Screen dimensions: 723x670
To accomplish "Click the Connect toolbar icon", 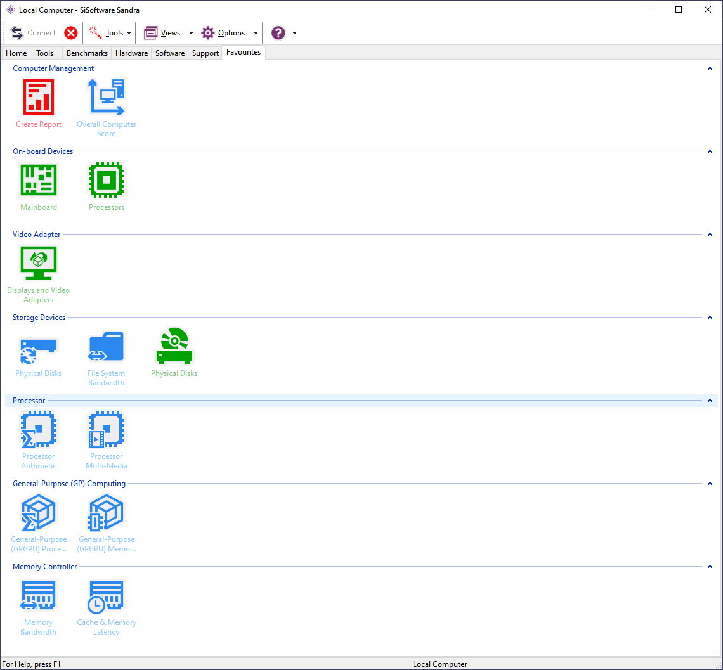I will pos(17,33).
